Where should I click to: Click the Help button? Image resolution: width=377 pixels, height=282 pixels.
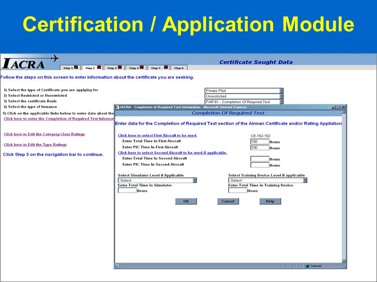(270, 201)
